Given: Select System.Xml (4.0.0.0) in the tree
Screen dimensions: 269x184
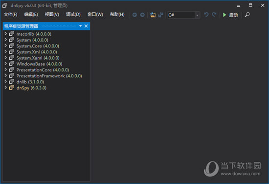Looking at the screenshot, I should 37,52.
